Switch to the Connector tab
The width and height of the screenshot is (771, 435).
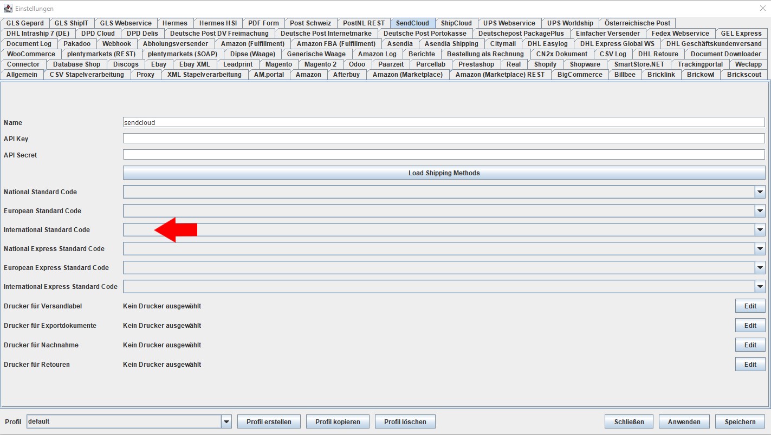(x=23, y=64)
